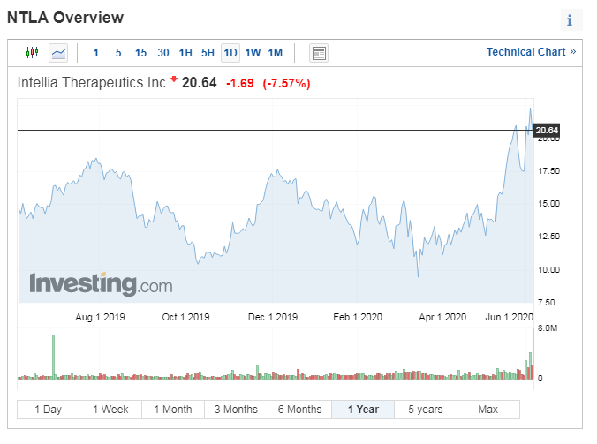Click the large volume spike bar near July 2019
The height and width of the screenshot is (444, 597).
[x=53, y=357]
